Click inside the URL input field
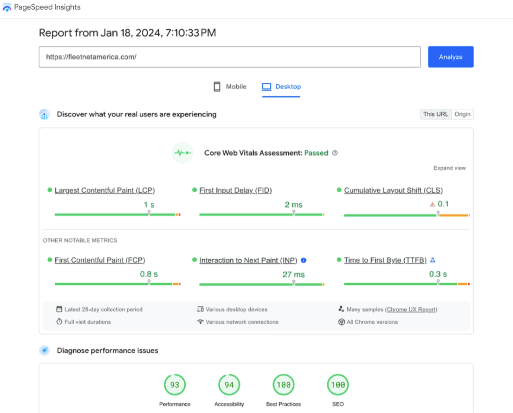This screenshot has width=513, height=413. [229, 57]
